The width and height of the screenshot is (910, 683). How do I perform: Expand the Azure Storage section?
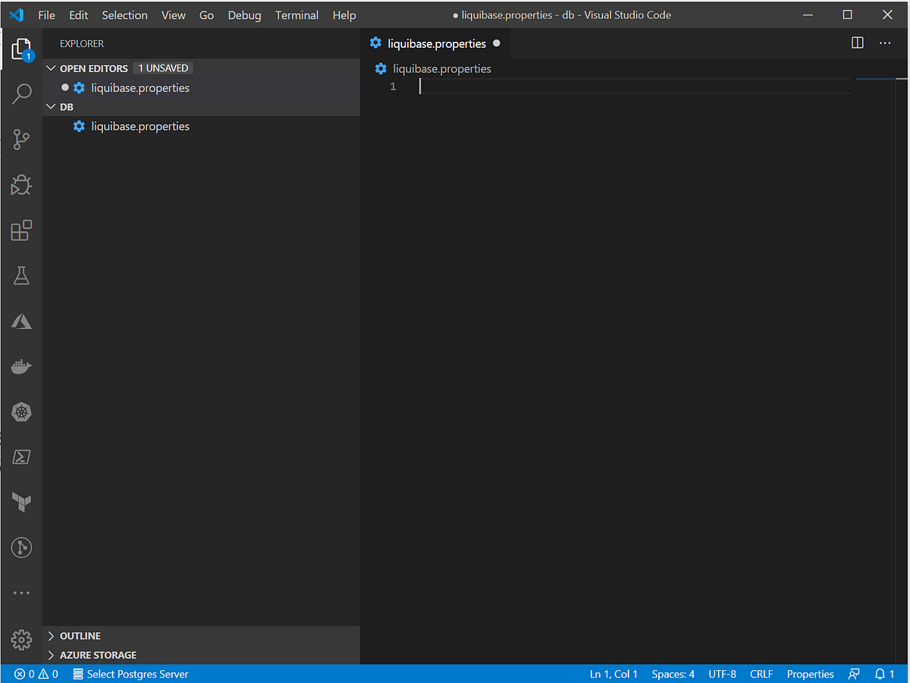tap(51, 655)
